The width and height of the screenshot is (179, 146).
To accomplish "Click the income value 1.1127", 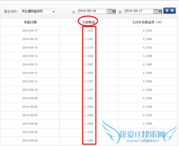I will click(x=88, y=90).
